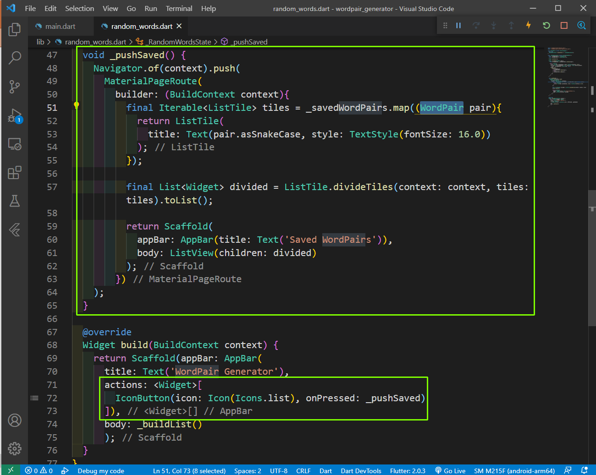Change indentation via 'Spaces: 2'

coord(248,470)
